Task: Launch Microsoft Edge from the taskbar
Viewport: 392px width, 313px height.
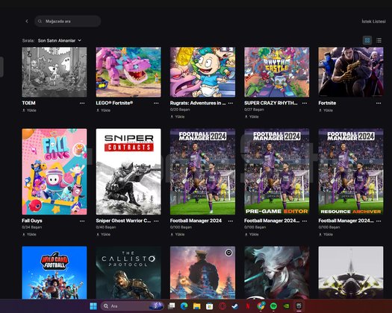Action: tap(184, 306)
